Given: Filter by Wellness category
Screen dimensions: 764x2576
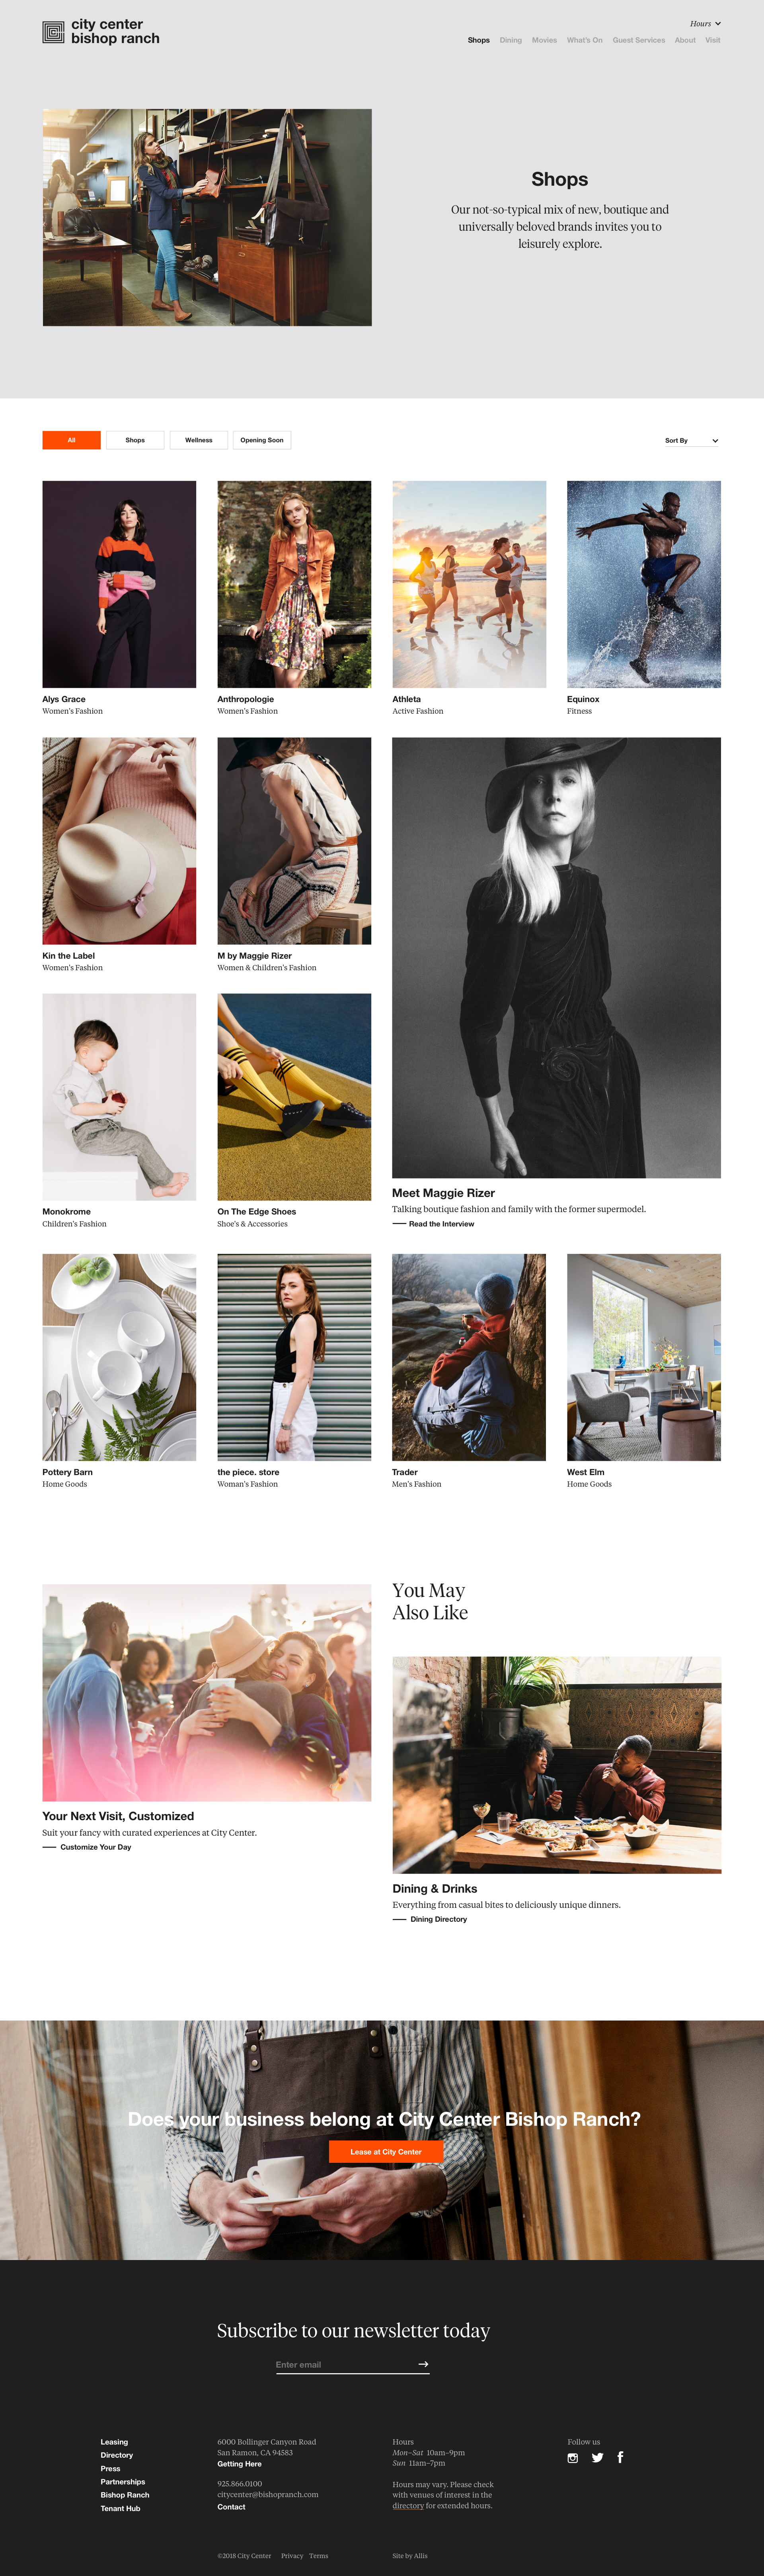Looking at the screenshot, I should [199, 440].
